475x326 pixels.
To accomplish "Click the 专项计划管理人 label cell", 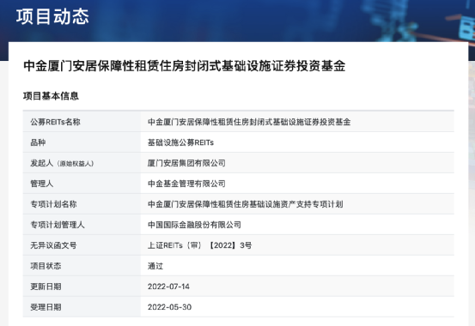I will pos(82,225).
